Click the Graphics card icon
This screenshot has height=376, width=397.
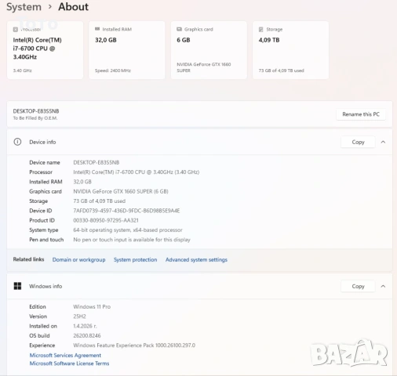(x=179, y=29)
